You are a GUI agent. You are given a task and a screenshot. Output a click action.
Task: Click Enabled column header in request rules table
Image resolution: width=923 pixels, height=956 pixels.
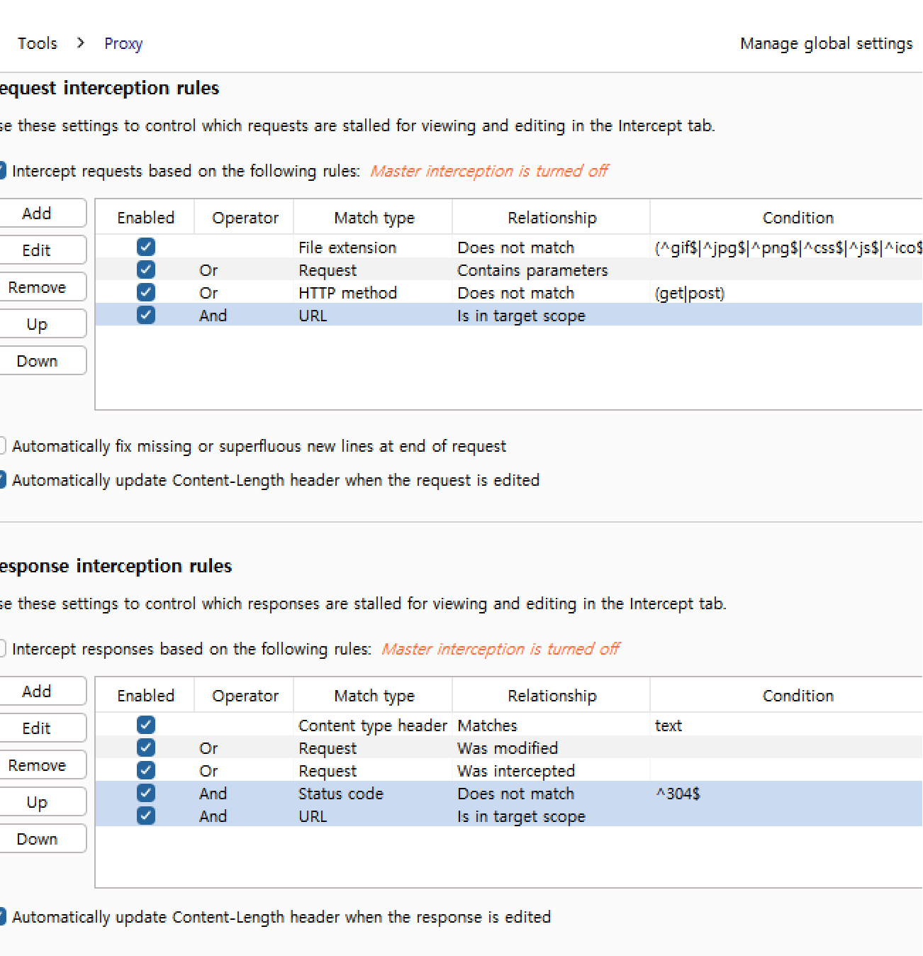click(146, 218)
